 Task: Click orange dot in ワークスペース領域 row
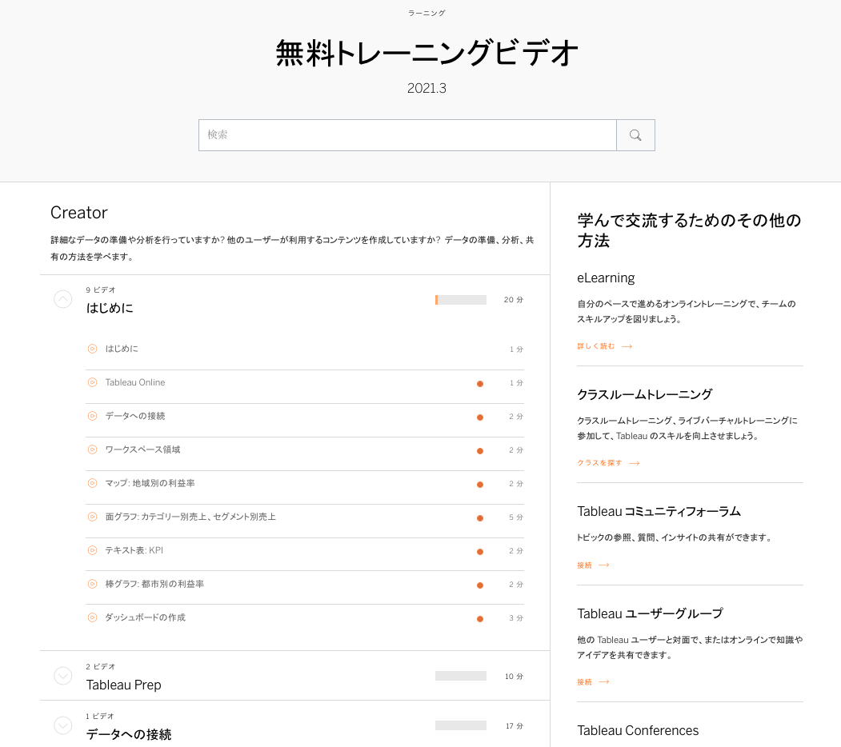[480, 451]
